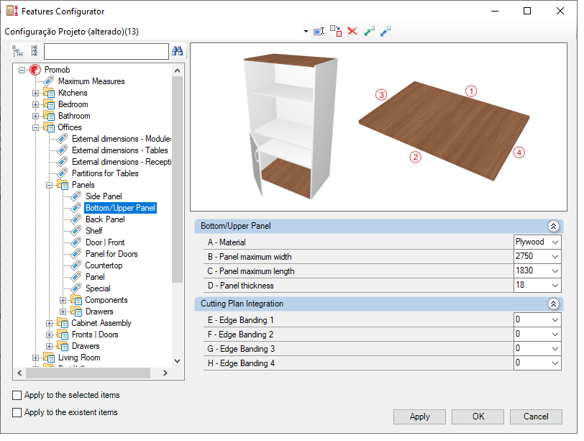Click the tree vertical scrollbar down arrow
Screen dimensions: 584x441
tap(177, 361)
